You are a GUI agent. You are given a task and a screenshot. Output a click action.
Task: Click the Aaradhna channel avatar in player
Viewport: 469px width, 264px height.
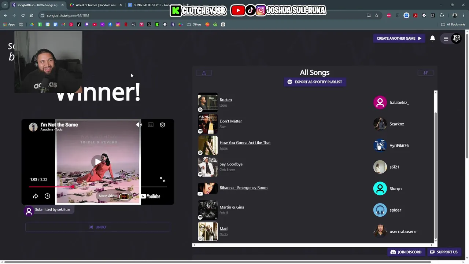(x=33, y=127)
